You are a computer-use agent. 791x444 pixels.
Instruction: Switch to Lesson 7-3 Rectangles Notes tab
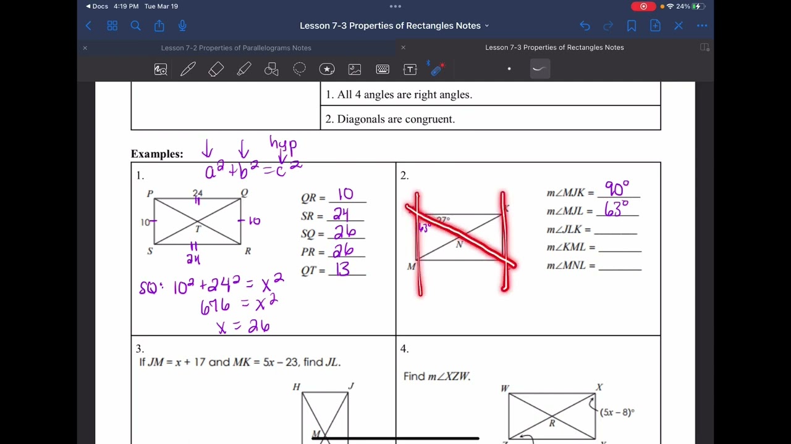(x=554, y=47)
